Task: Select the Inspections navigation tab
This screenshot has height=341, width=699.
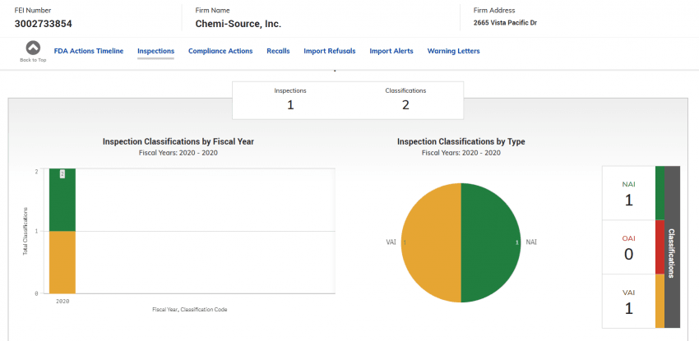Action: pos(155,51)
